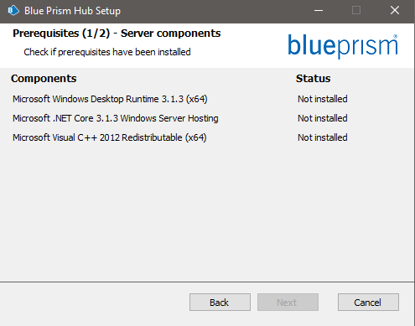Click the Prerequisites (1/2) Server components heading
415x326 pixels.
point(117,34)
